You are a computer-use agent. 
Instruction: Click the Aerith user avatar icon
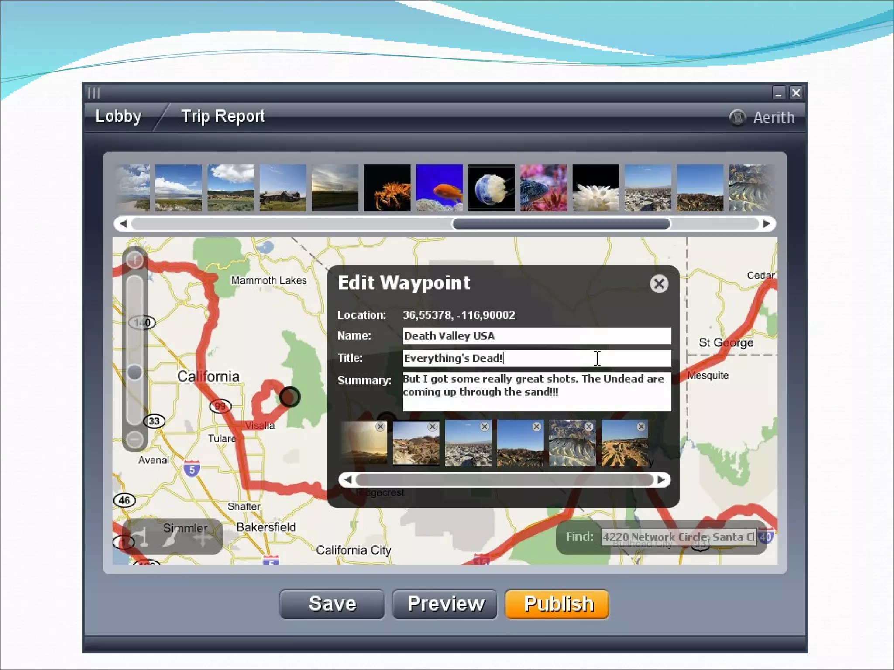pos(737,117)
